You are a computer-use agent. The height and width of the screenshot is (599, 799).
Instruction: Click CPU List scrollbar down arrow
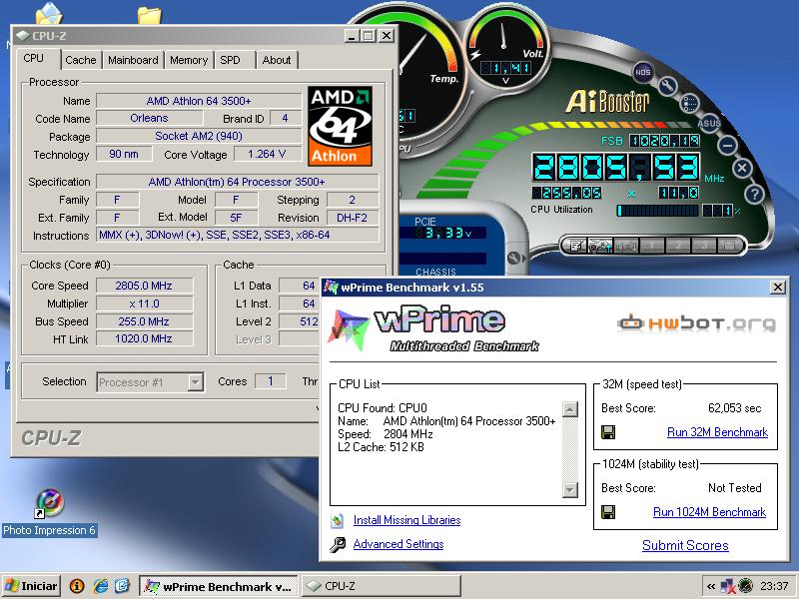click(569, 490)
